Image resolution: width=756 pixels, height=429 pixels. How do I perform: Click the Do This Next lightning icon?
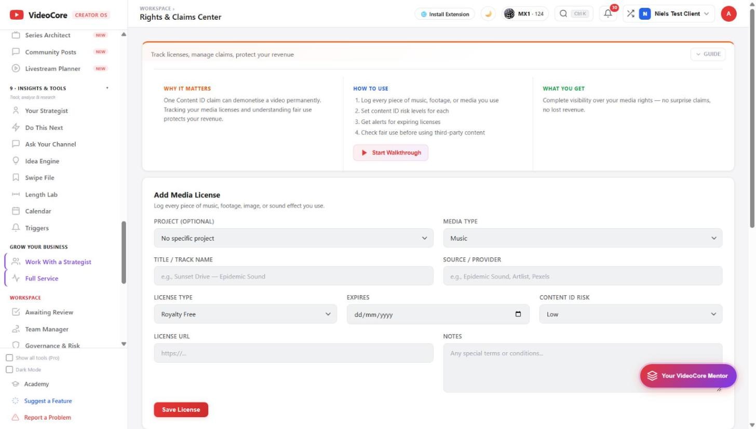point(16,128)
